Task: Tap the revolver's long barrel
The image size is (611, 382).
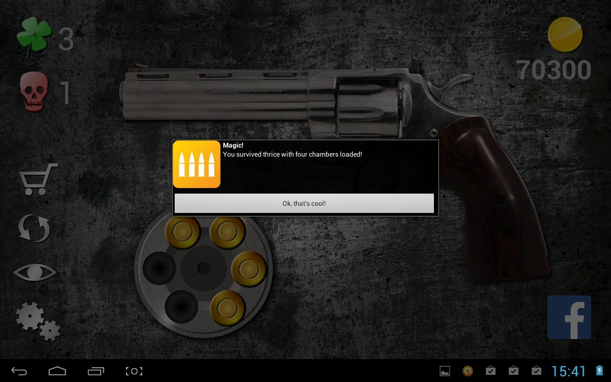Action: (215, 94)
